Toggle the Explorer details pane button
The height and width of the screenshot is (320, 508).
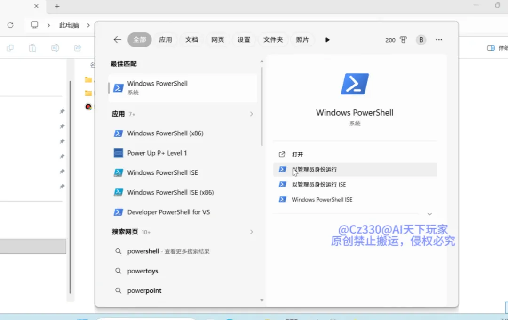[x=497, y=48]
